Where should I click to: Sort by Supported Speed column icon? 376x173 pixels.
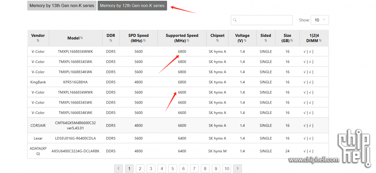[x=188, y=41]
